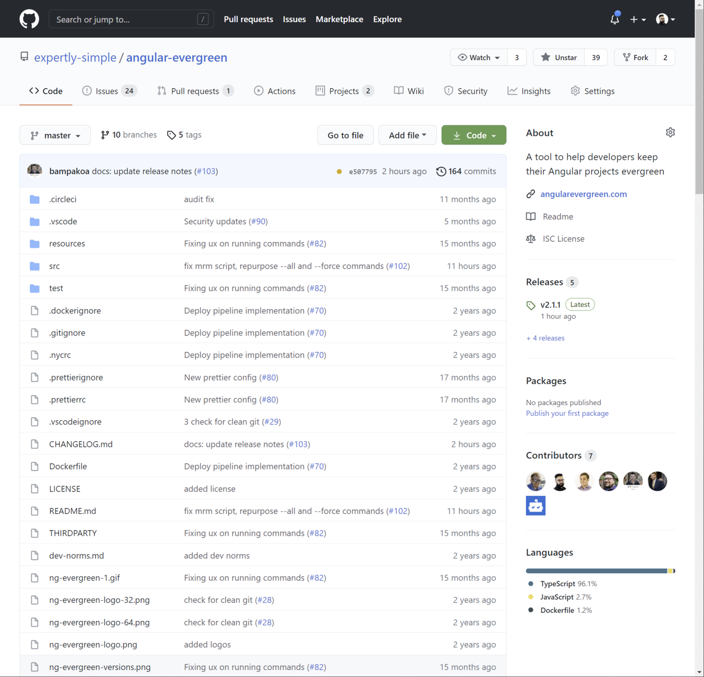The height and width of the screenshot is (677, 704).
Task: Click the page vertical scrollbar thumb
Action: click(x=699, y=101)
